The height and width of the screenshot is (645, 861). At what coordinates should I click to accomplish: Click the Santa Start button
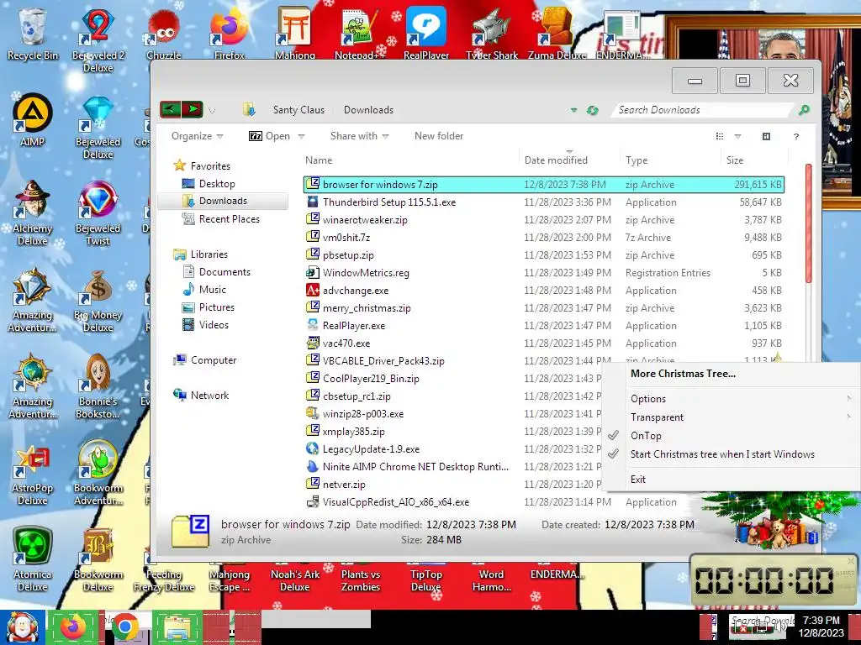tap(23, 627)
